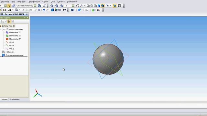
Task: Click the layers icon beside layer dropdown
Action: [14, 6]
